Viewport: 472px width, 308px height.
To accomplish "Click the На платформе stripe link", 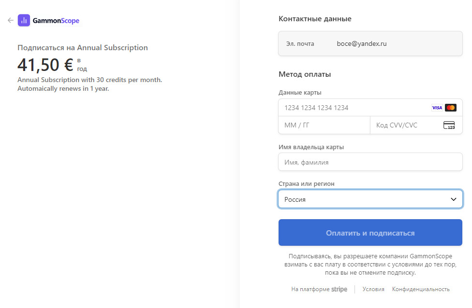I will point(319,289).
